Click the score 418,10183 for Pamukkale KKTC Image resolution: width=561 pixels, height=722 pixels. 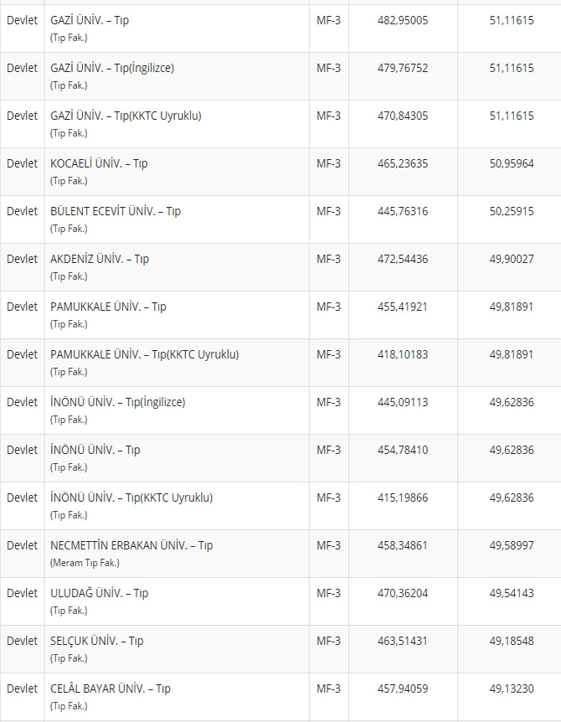[x=403, y=354]
